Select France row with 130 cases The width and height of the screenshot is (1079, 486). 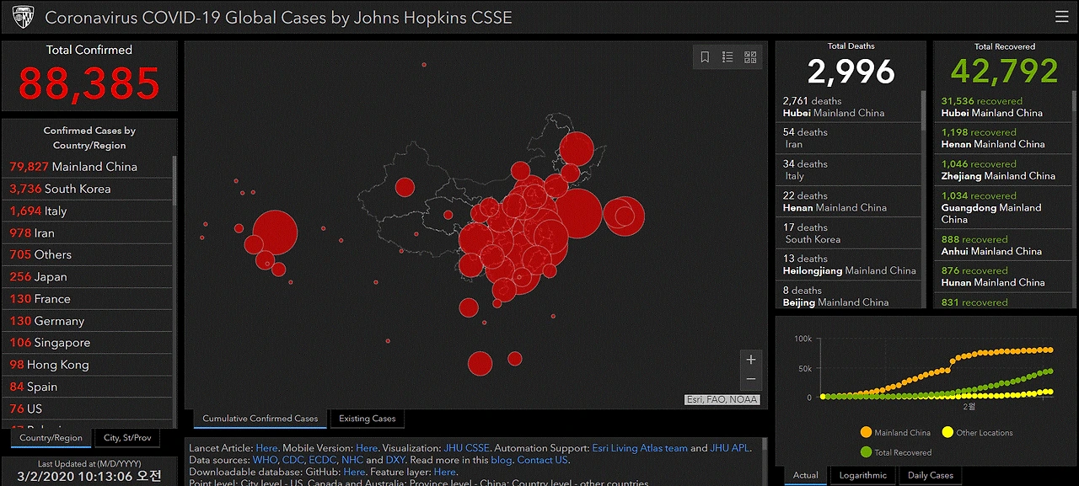[x=88, y=299]
